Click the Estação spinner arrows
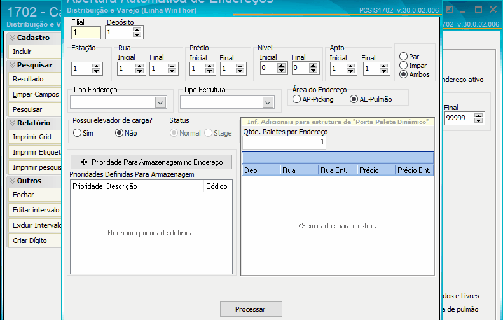503x320 pixels. coord(96,68)
